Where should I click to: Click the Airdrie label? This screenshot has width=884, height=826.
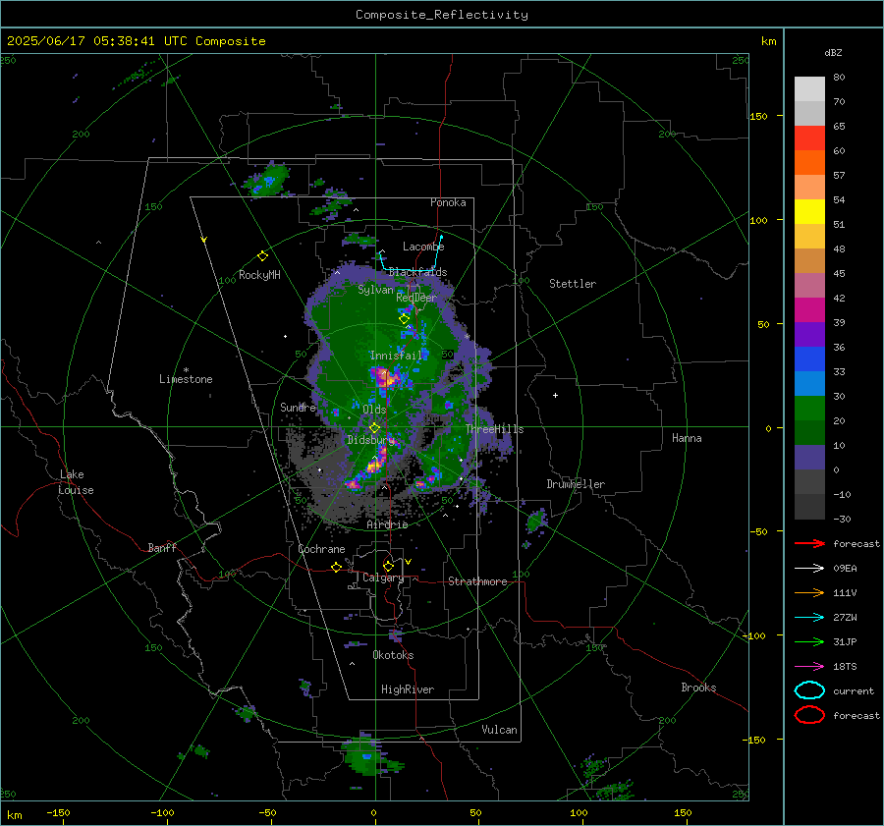pos(387,524)
